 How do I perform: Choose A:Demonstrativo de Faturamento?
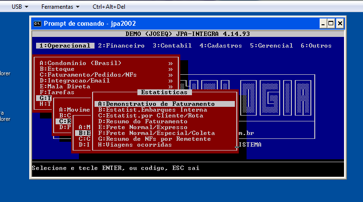[x=165, y=104]
